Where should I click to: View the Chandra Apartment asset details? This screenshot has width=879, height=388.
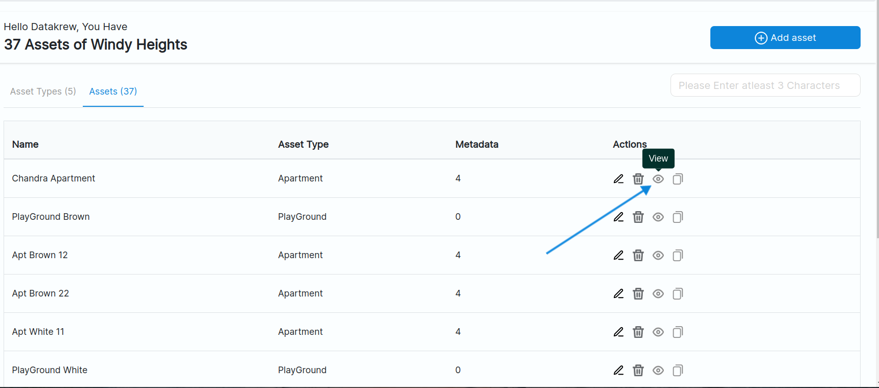[x=658, y=178]
